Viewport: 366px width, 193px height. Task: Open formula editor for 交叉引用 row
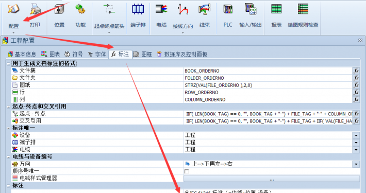[x=356, y=121]
